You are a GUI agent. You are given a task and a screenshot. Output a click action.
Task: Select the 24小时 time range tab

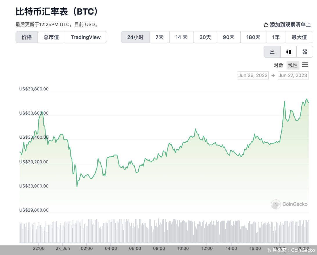(135, 37)
